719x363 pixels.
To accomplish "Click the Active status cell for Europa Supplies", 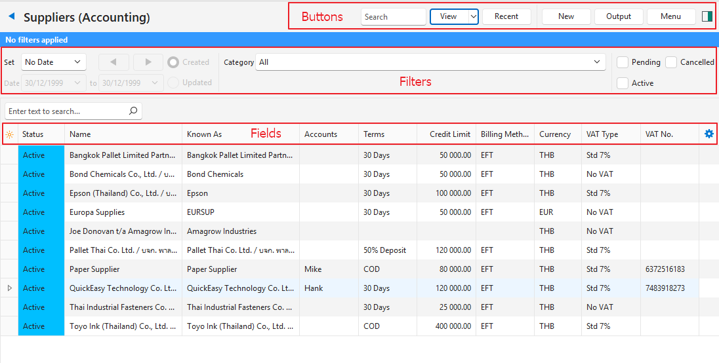I will 41,212.
